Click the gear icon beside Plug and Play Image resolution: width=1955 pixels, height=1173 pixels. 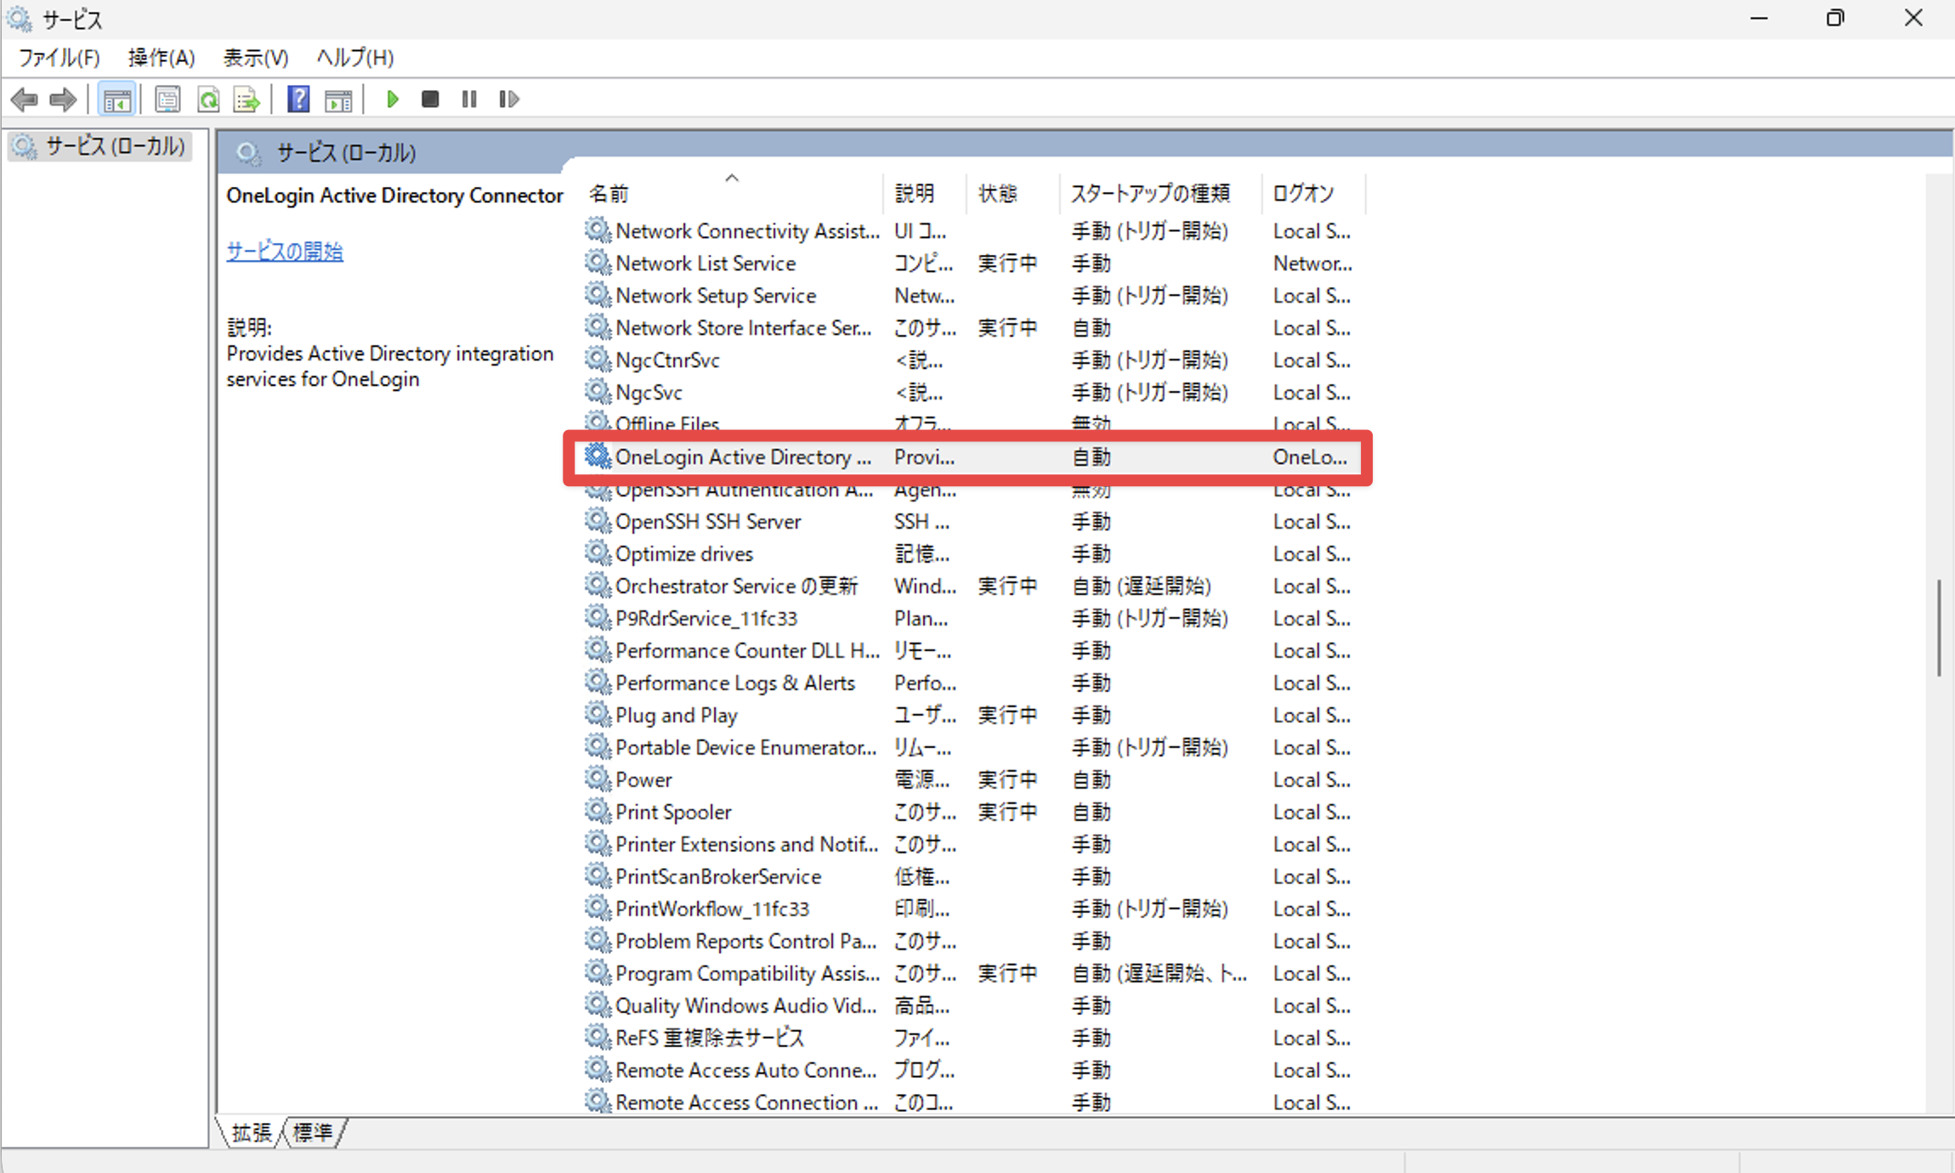tap(598, 715)
